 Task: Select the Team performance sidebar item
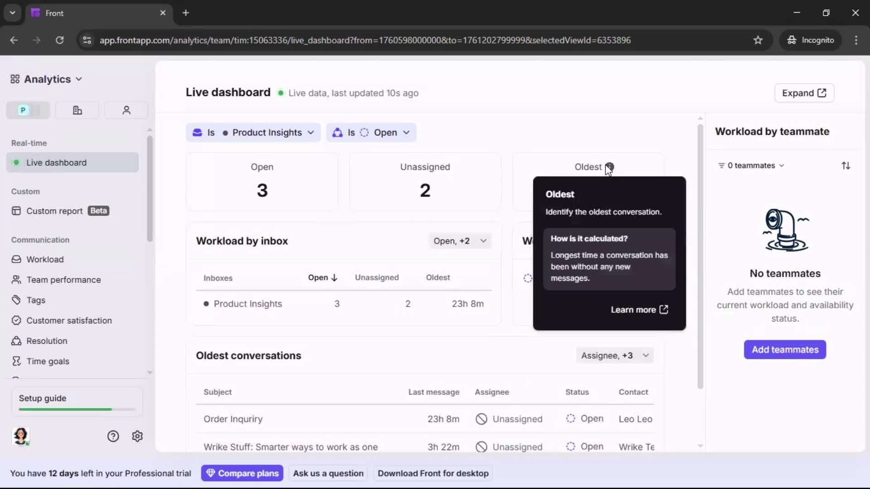(63, 279)
